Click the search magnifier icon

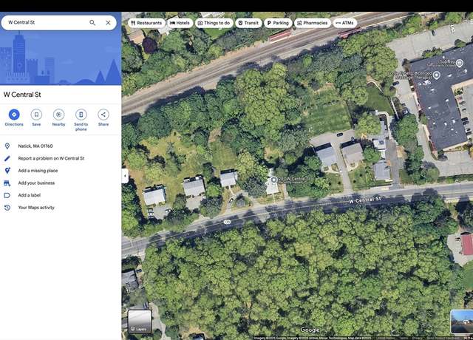[x=92, y=23]
